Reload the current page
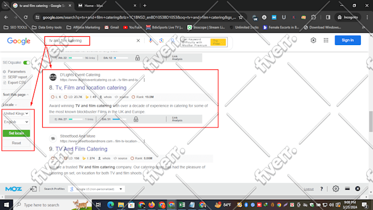This screenshot has height=210, width=373. tap(25, 17)
